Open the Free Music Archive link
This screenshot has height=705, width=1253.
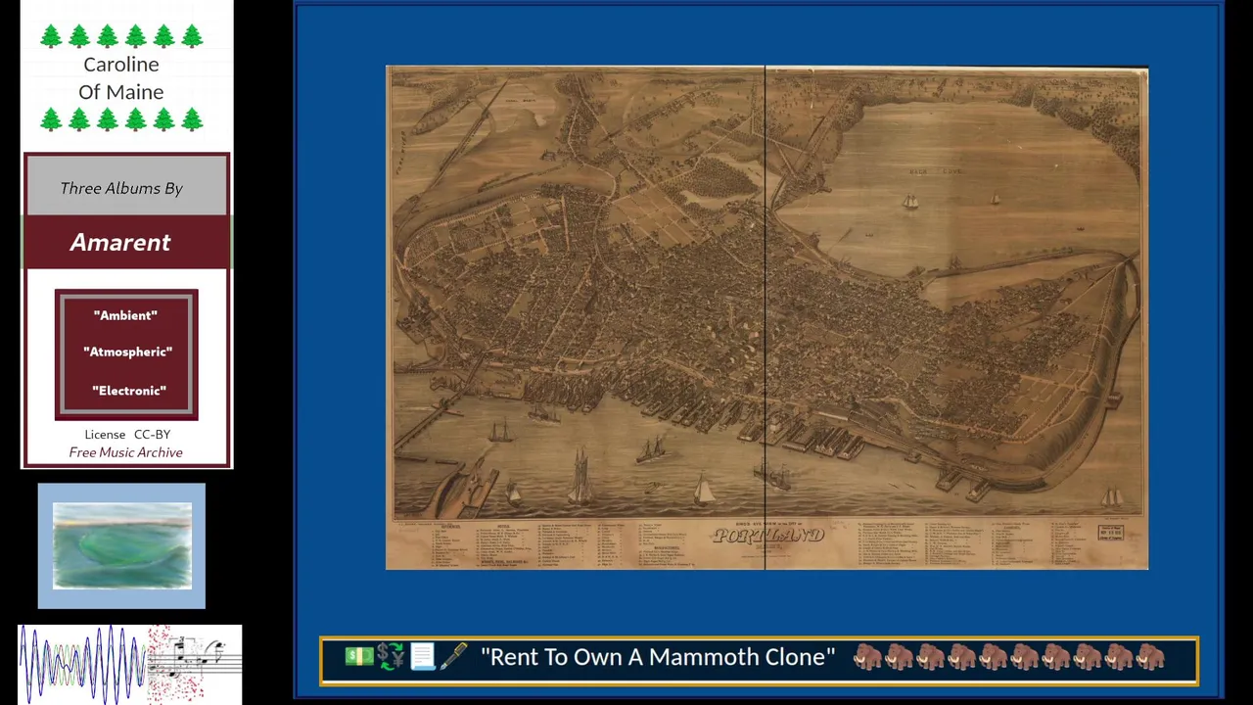point(125,452)
